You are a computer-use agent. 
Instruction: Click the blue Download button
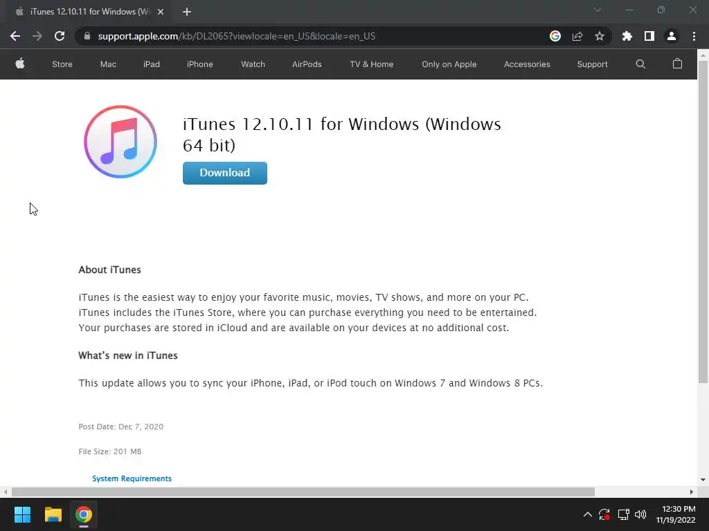tap(225, 173)
